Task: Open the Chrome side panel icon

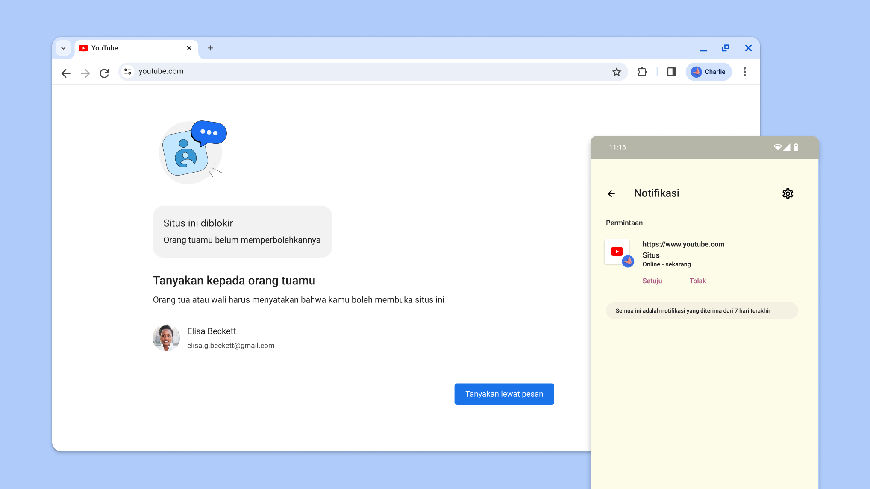Action: coord(671,72)
